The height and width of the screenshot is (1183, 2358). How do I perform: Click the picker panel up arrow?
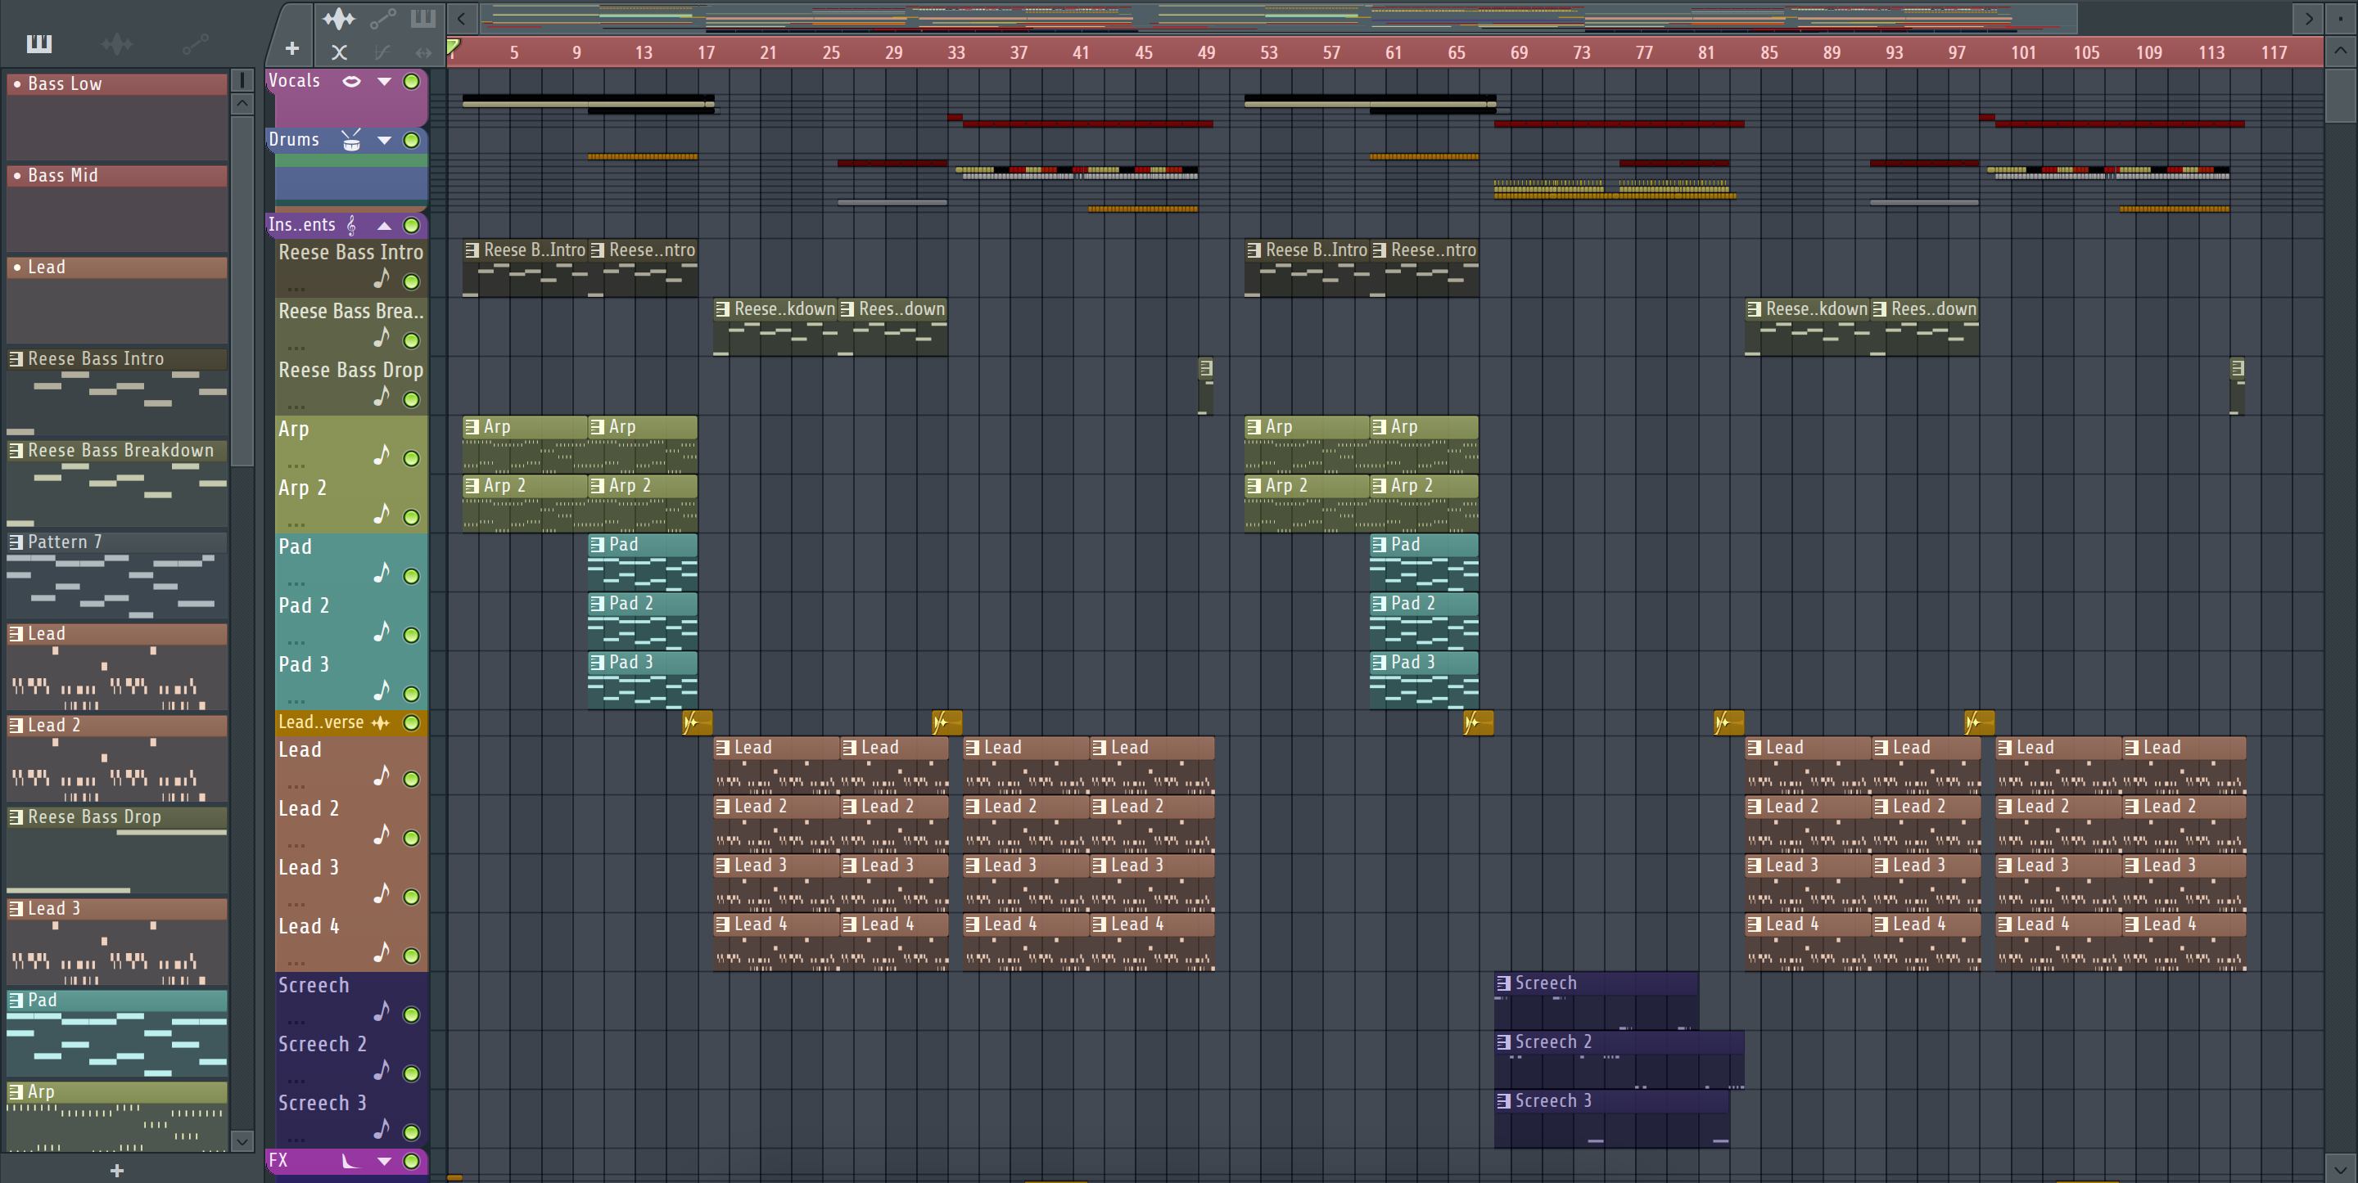click(242, 102)
